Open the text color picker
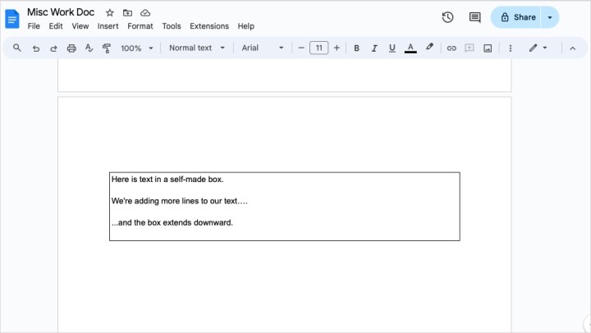This screenshot has width=591, height=333. click(410, 48)
